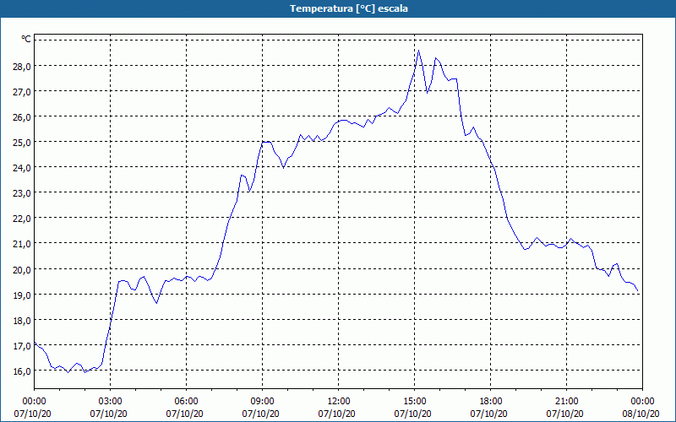Screen dimensions: 676x422
Task: Click the °C unit label on the axis
Action: coord(26,39)
